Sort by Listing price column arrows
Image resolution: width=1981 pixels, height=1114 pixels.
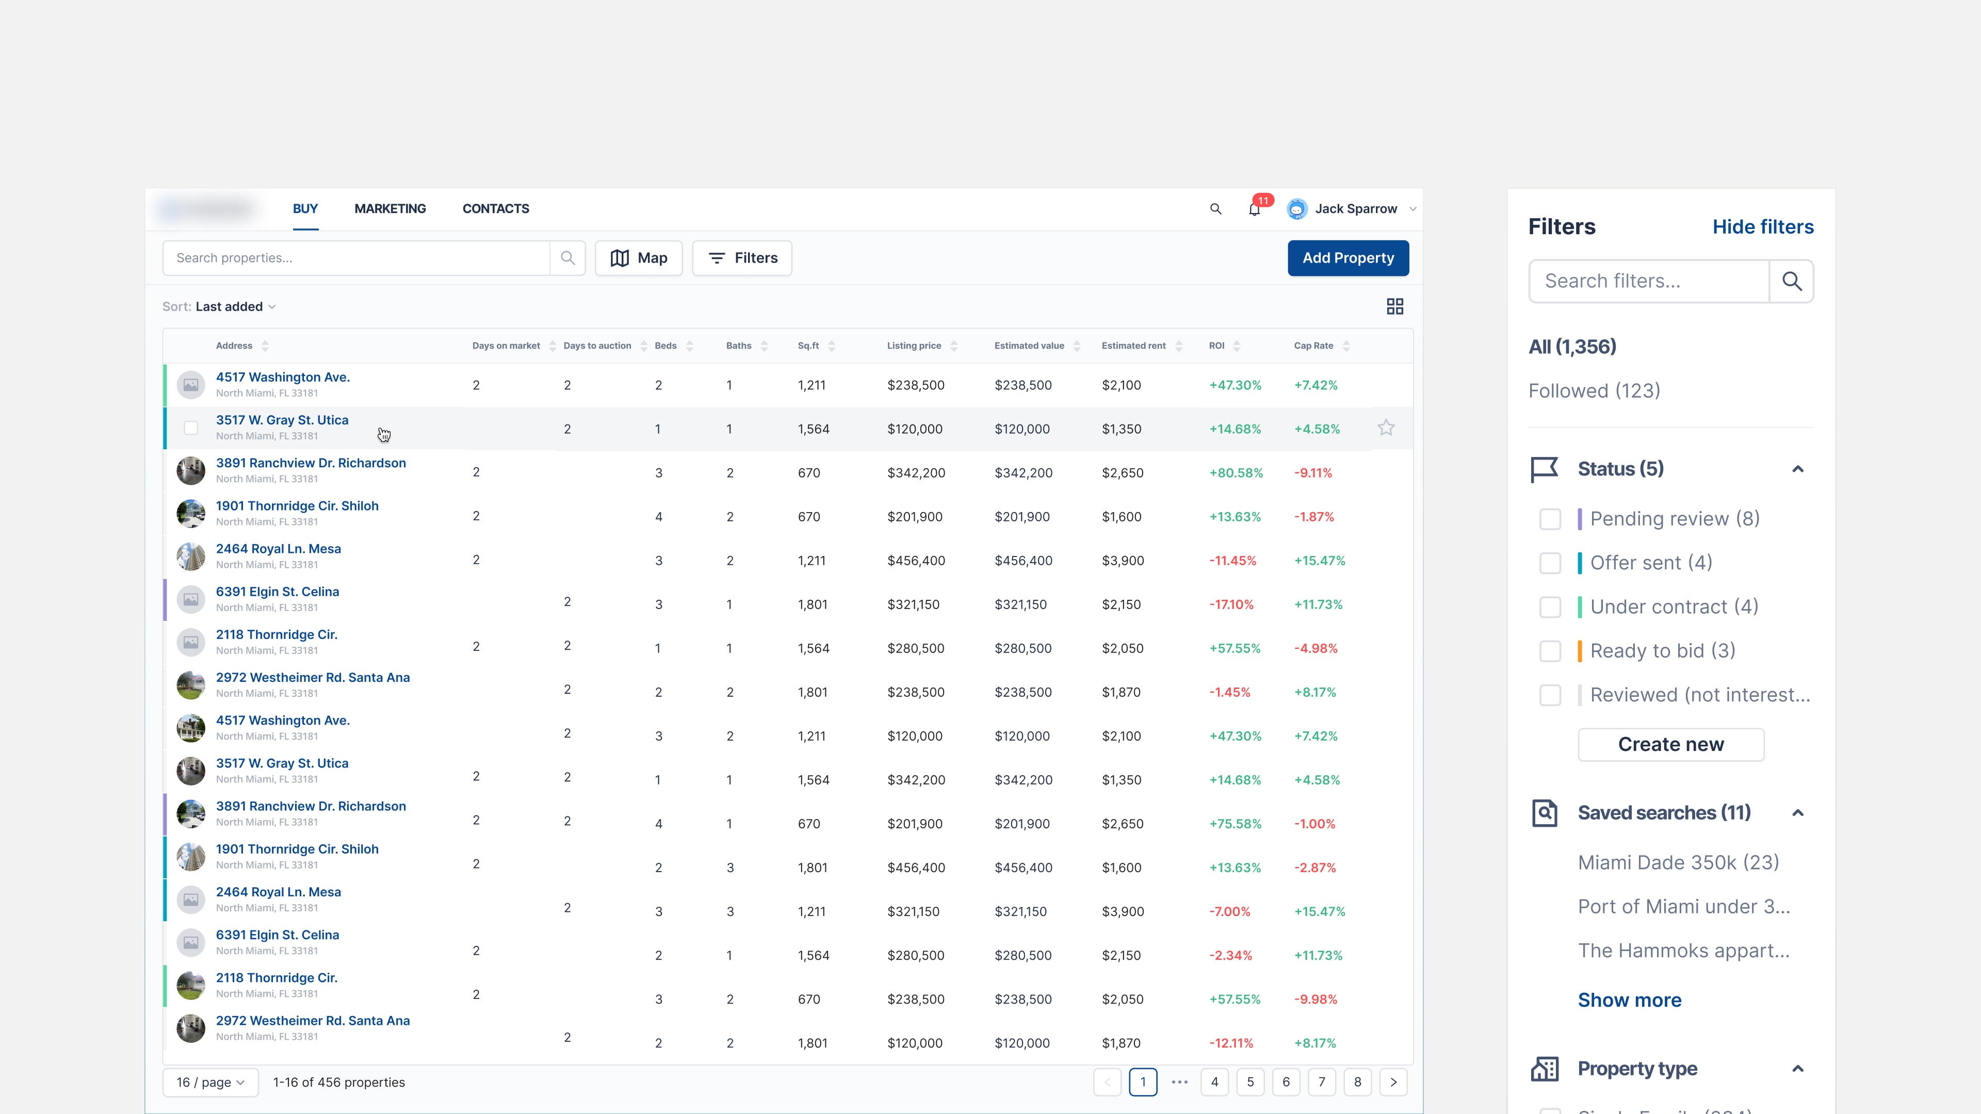(953, 346)
